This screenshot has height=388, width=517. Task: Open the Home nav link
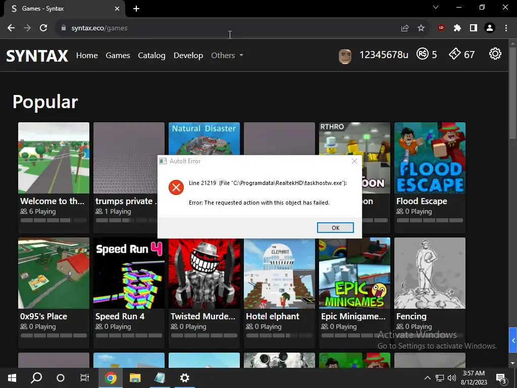(87, 56)
